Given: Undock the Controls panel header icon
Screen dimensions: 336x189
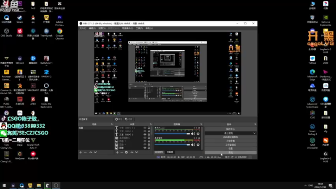Looking at the screenshot, I should [x=255, y=124].
